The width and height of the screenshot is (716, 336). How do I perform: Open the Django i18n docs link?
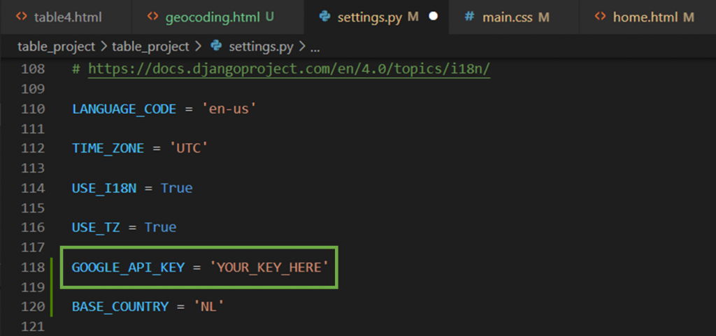[x=289, y=69]
